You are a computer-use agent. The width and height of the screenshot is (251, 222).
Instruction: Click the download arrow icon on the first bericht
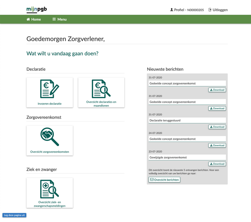(x=210, y=90)
